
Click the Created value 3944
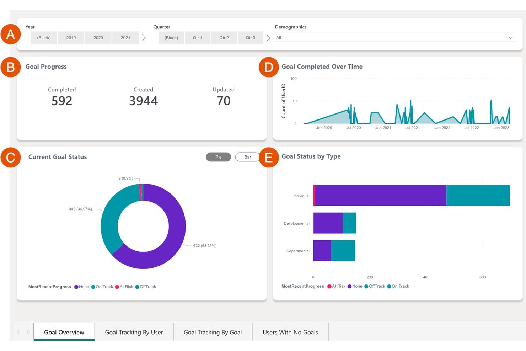coord(144,101)
